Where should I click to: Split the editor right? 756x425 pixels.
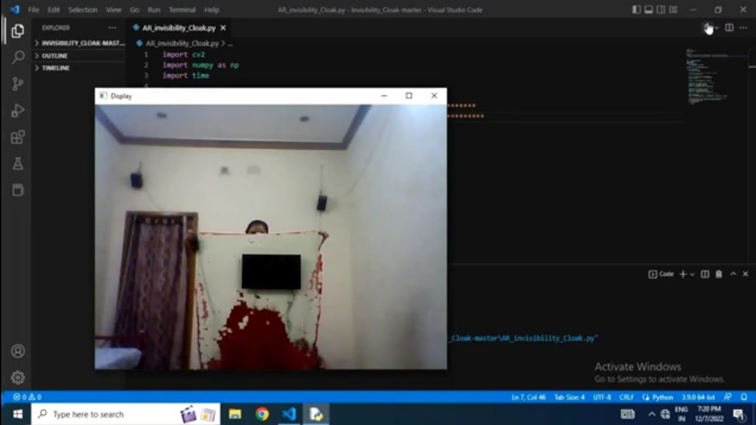[x=729, y=28]
